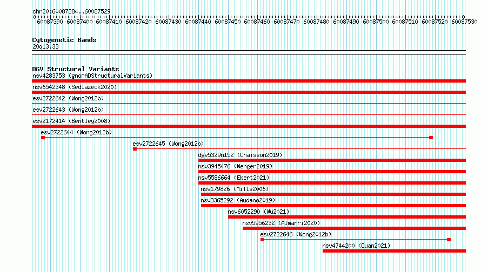
Task: Click ruler position 60087500
Action: (x=376, y=22)
